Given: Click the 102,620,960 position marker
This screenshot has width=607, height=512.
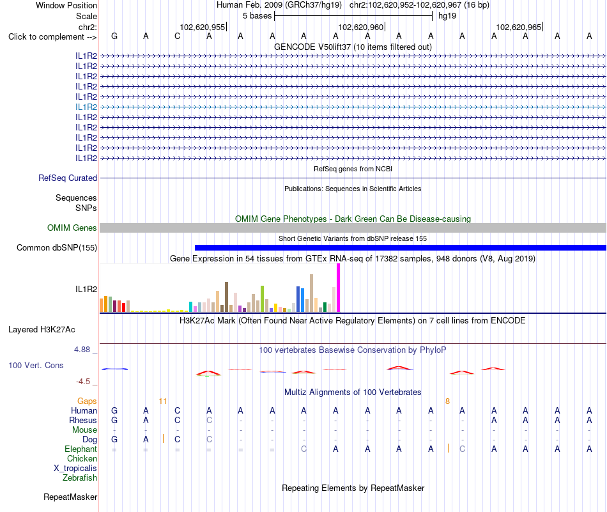Looking at the screenshot, I should point(361,27).
